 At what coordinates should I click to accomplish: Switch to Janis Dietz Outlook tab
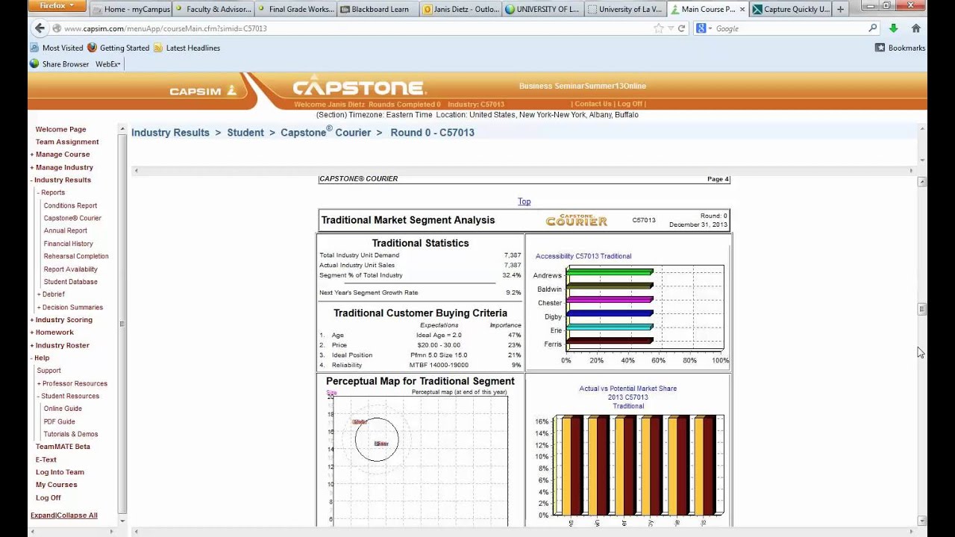pyautogui.click(x=459, y=9)
